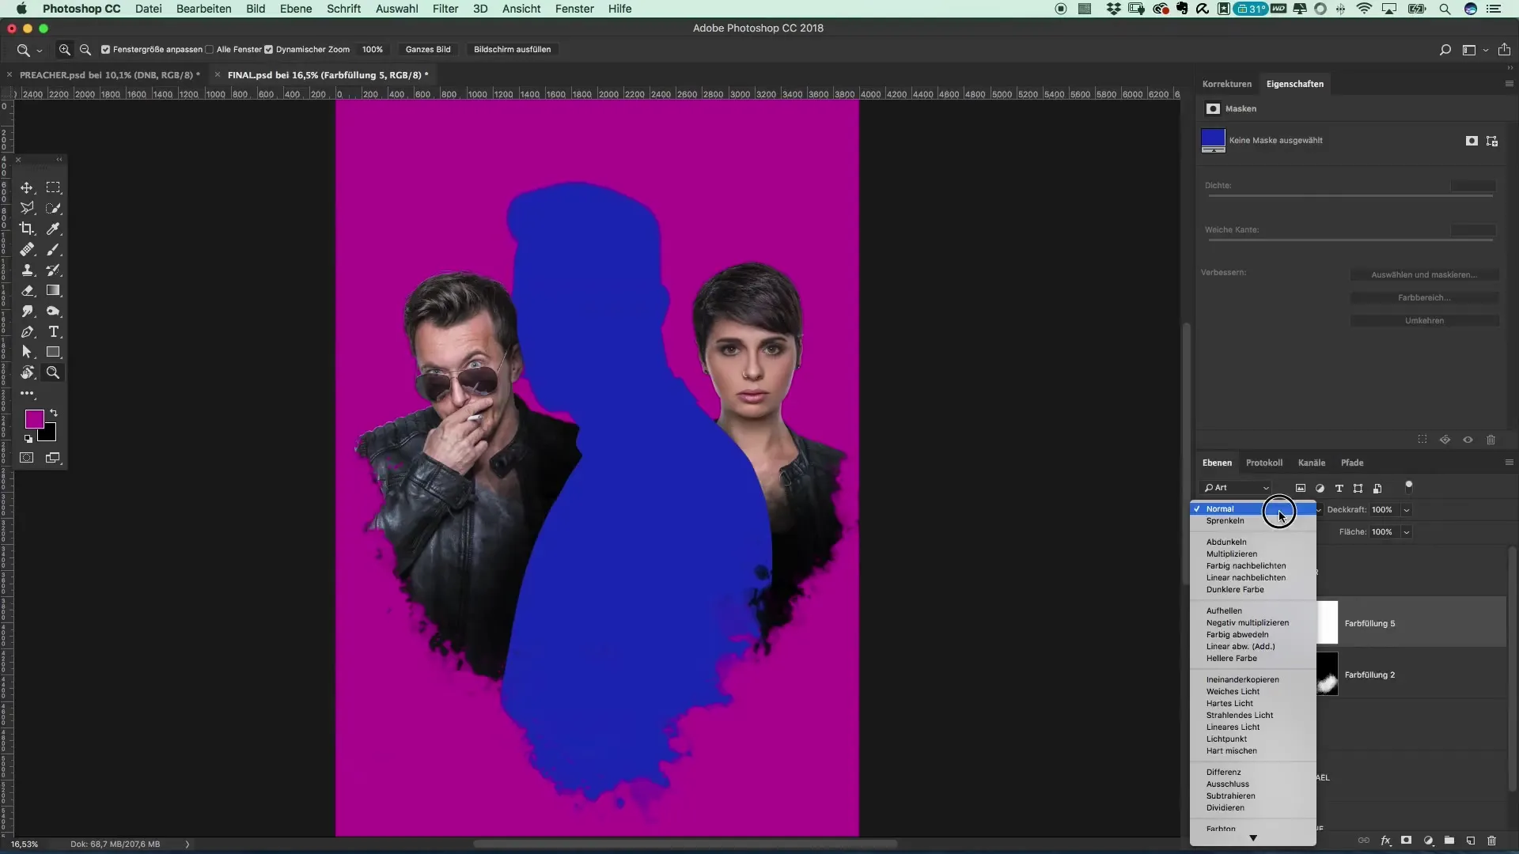Click Zoom In option in options bar
Viewport: 1519px width, 854px height.
[65, 49]
